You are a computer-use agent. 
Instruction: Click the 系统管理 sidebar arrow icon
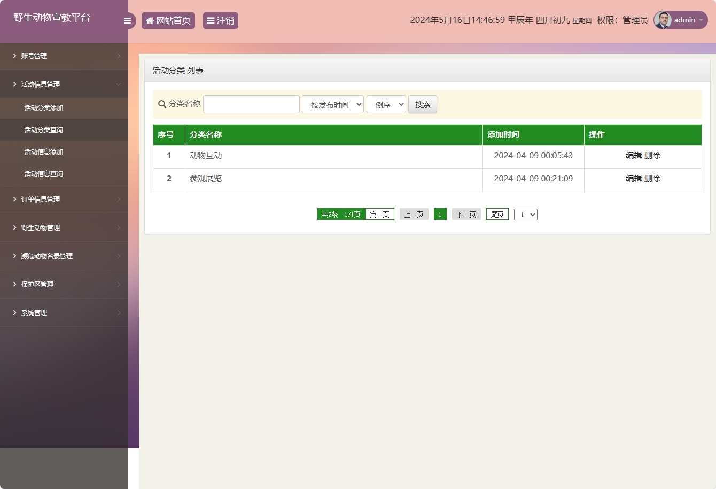tap(13, 312)
